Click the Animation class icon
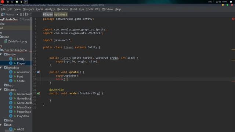 [11, 72]
